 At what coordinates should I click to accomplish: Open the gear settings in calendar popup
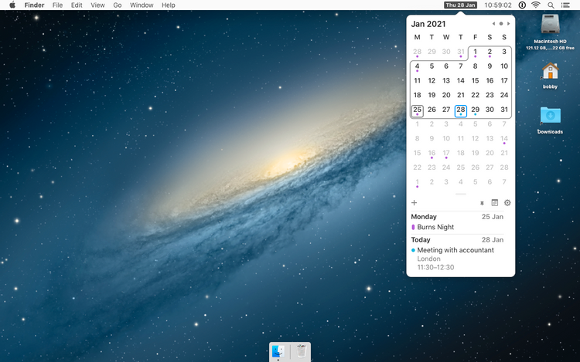pos(507,203)
